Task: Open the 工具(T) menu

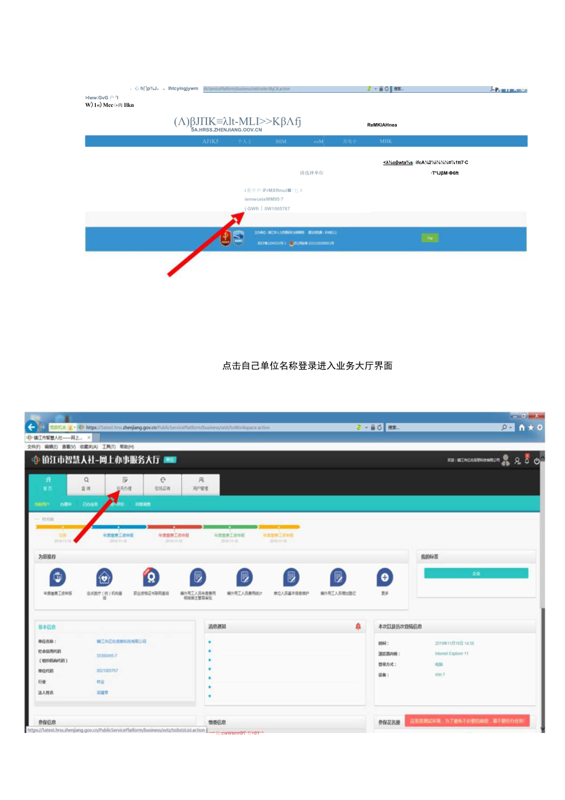Action: pyautogui.click(x=109, y=446)
